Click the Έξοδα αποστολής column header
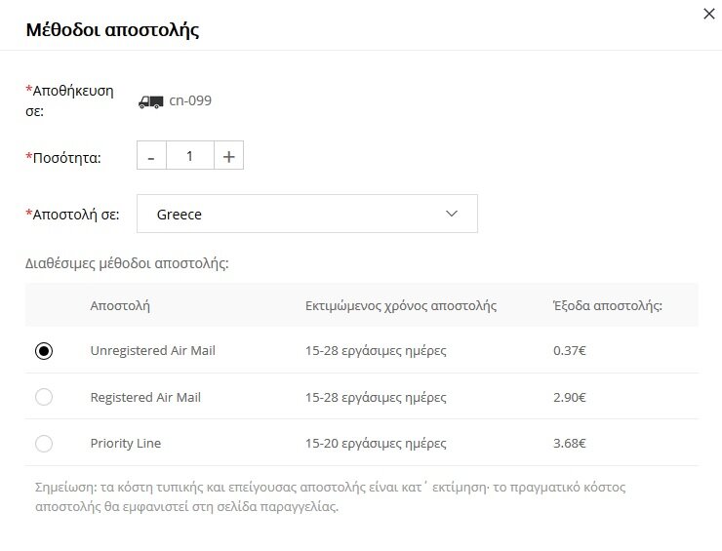Screen dimensions: 722x551 pos(608,305)
